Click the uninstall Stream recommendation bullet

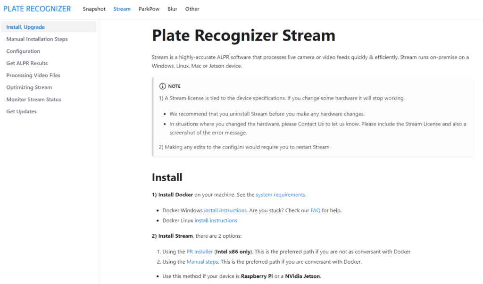tap(267, 114)
